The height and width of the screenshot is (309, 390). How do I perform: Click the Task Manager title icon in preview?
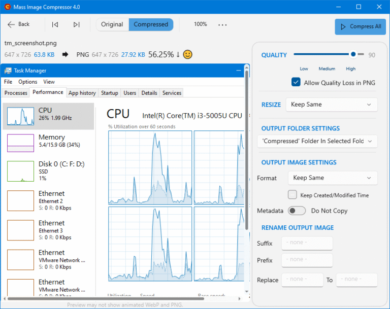pos(8,71)
